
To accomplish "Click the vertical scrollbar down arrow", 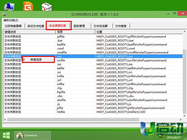I will (x=185, y=115).
